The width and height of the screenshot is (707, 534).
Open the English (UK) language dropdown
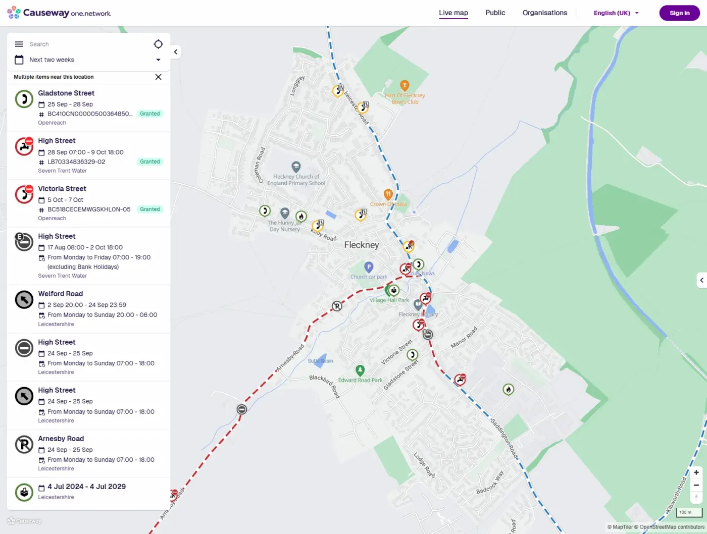[x=616, y=13]
